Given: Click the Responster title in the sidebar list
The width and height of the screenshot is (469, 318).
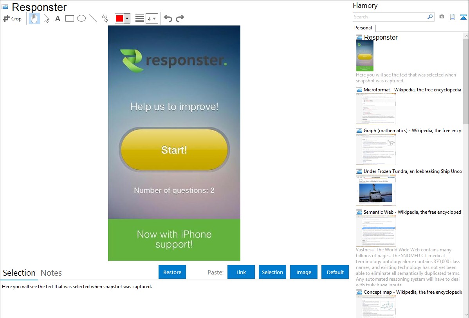Looking at the screenshot, I should [381, 37].
